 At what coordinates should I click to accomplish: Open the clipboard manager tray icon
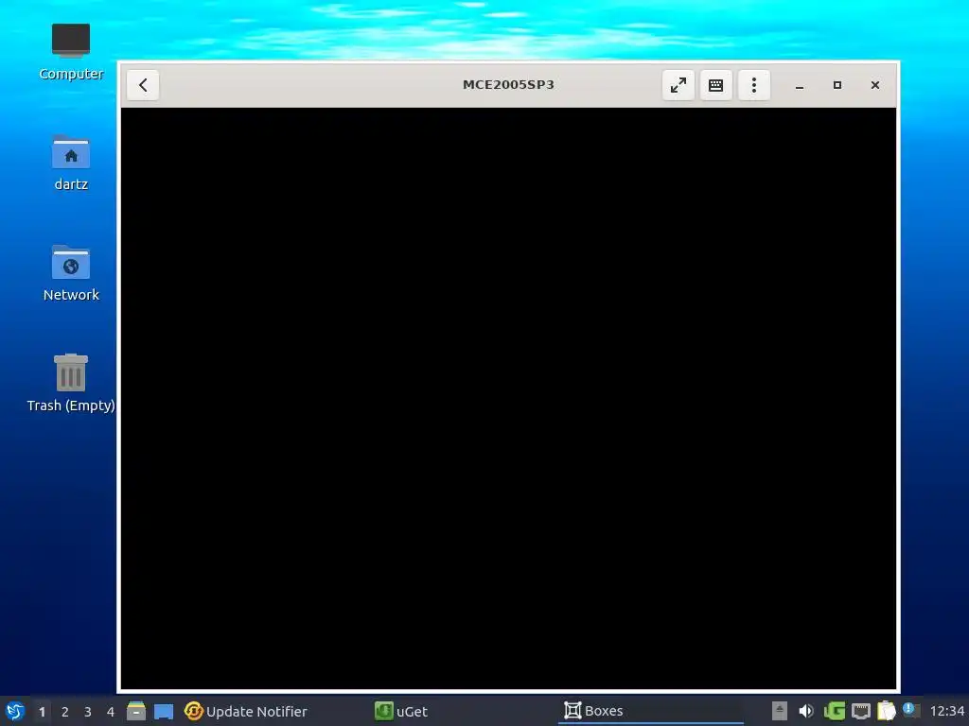click(886, 711)
